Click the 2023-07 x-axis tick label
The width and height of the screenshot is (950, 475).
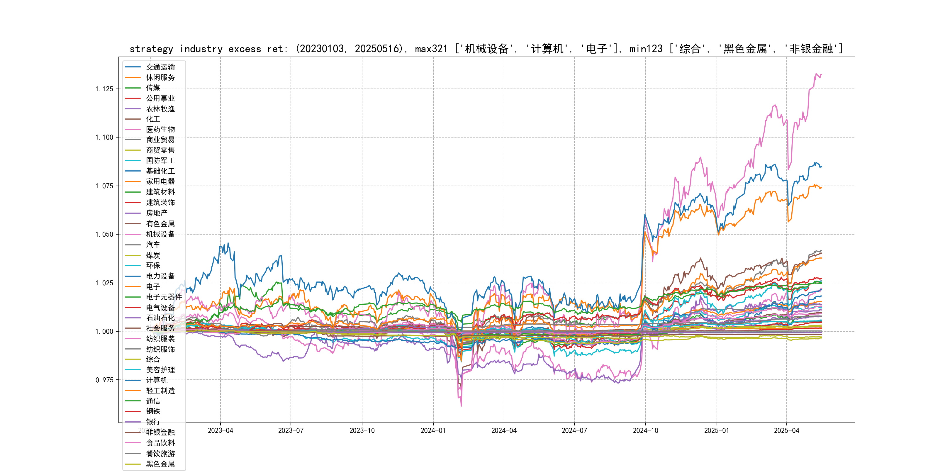pos(291,431)
